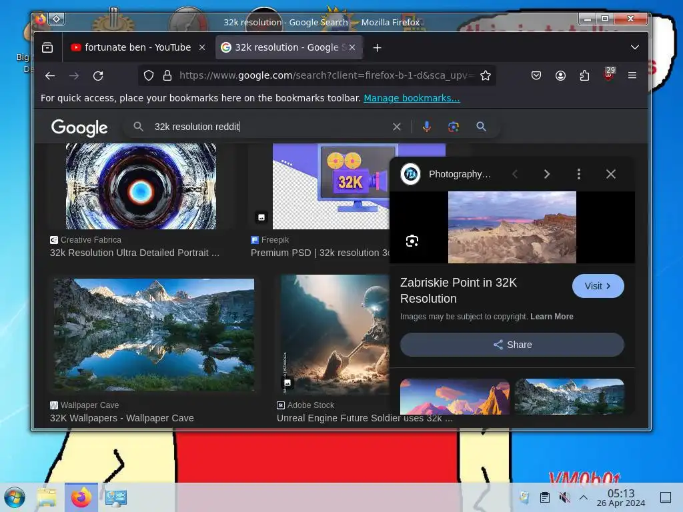This screenshot has width=683, height=512.
Task: Bookmark this page with the star icon
Action: pyautogui.click(x=486, y=76)
